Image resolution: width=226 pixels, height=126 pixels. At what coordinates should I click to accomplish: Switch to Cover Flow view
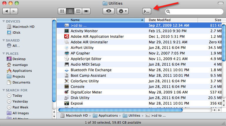point(86,11)
